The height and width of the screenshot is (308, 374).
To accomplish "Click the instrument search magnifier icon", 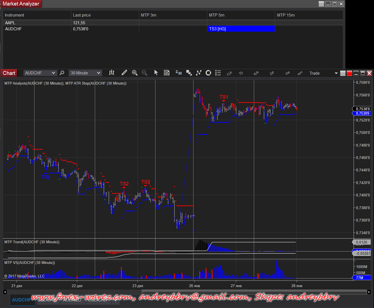I will pos(62,73).
